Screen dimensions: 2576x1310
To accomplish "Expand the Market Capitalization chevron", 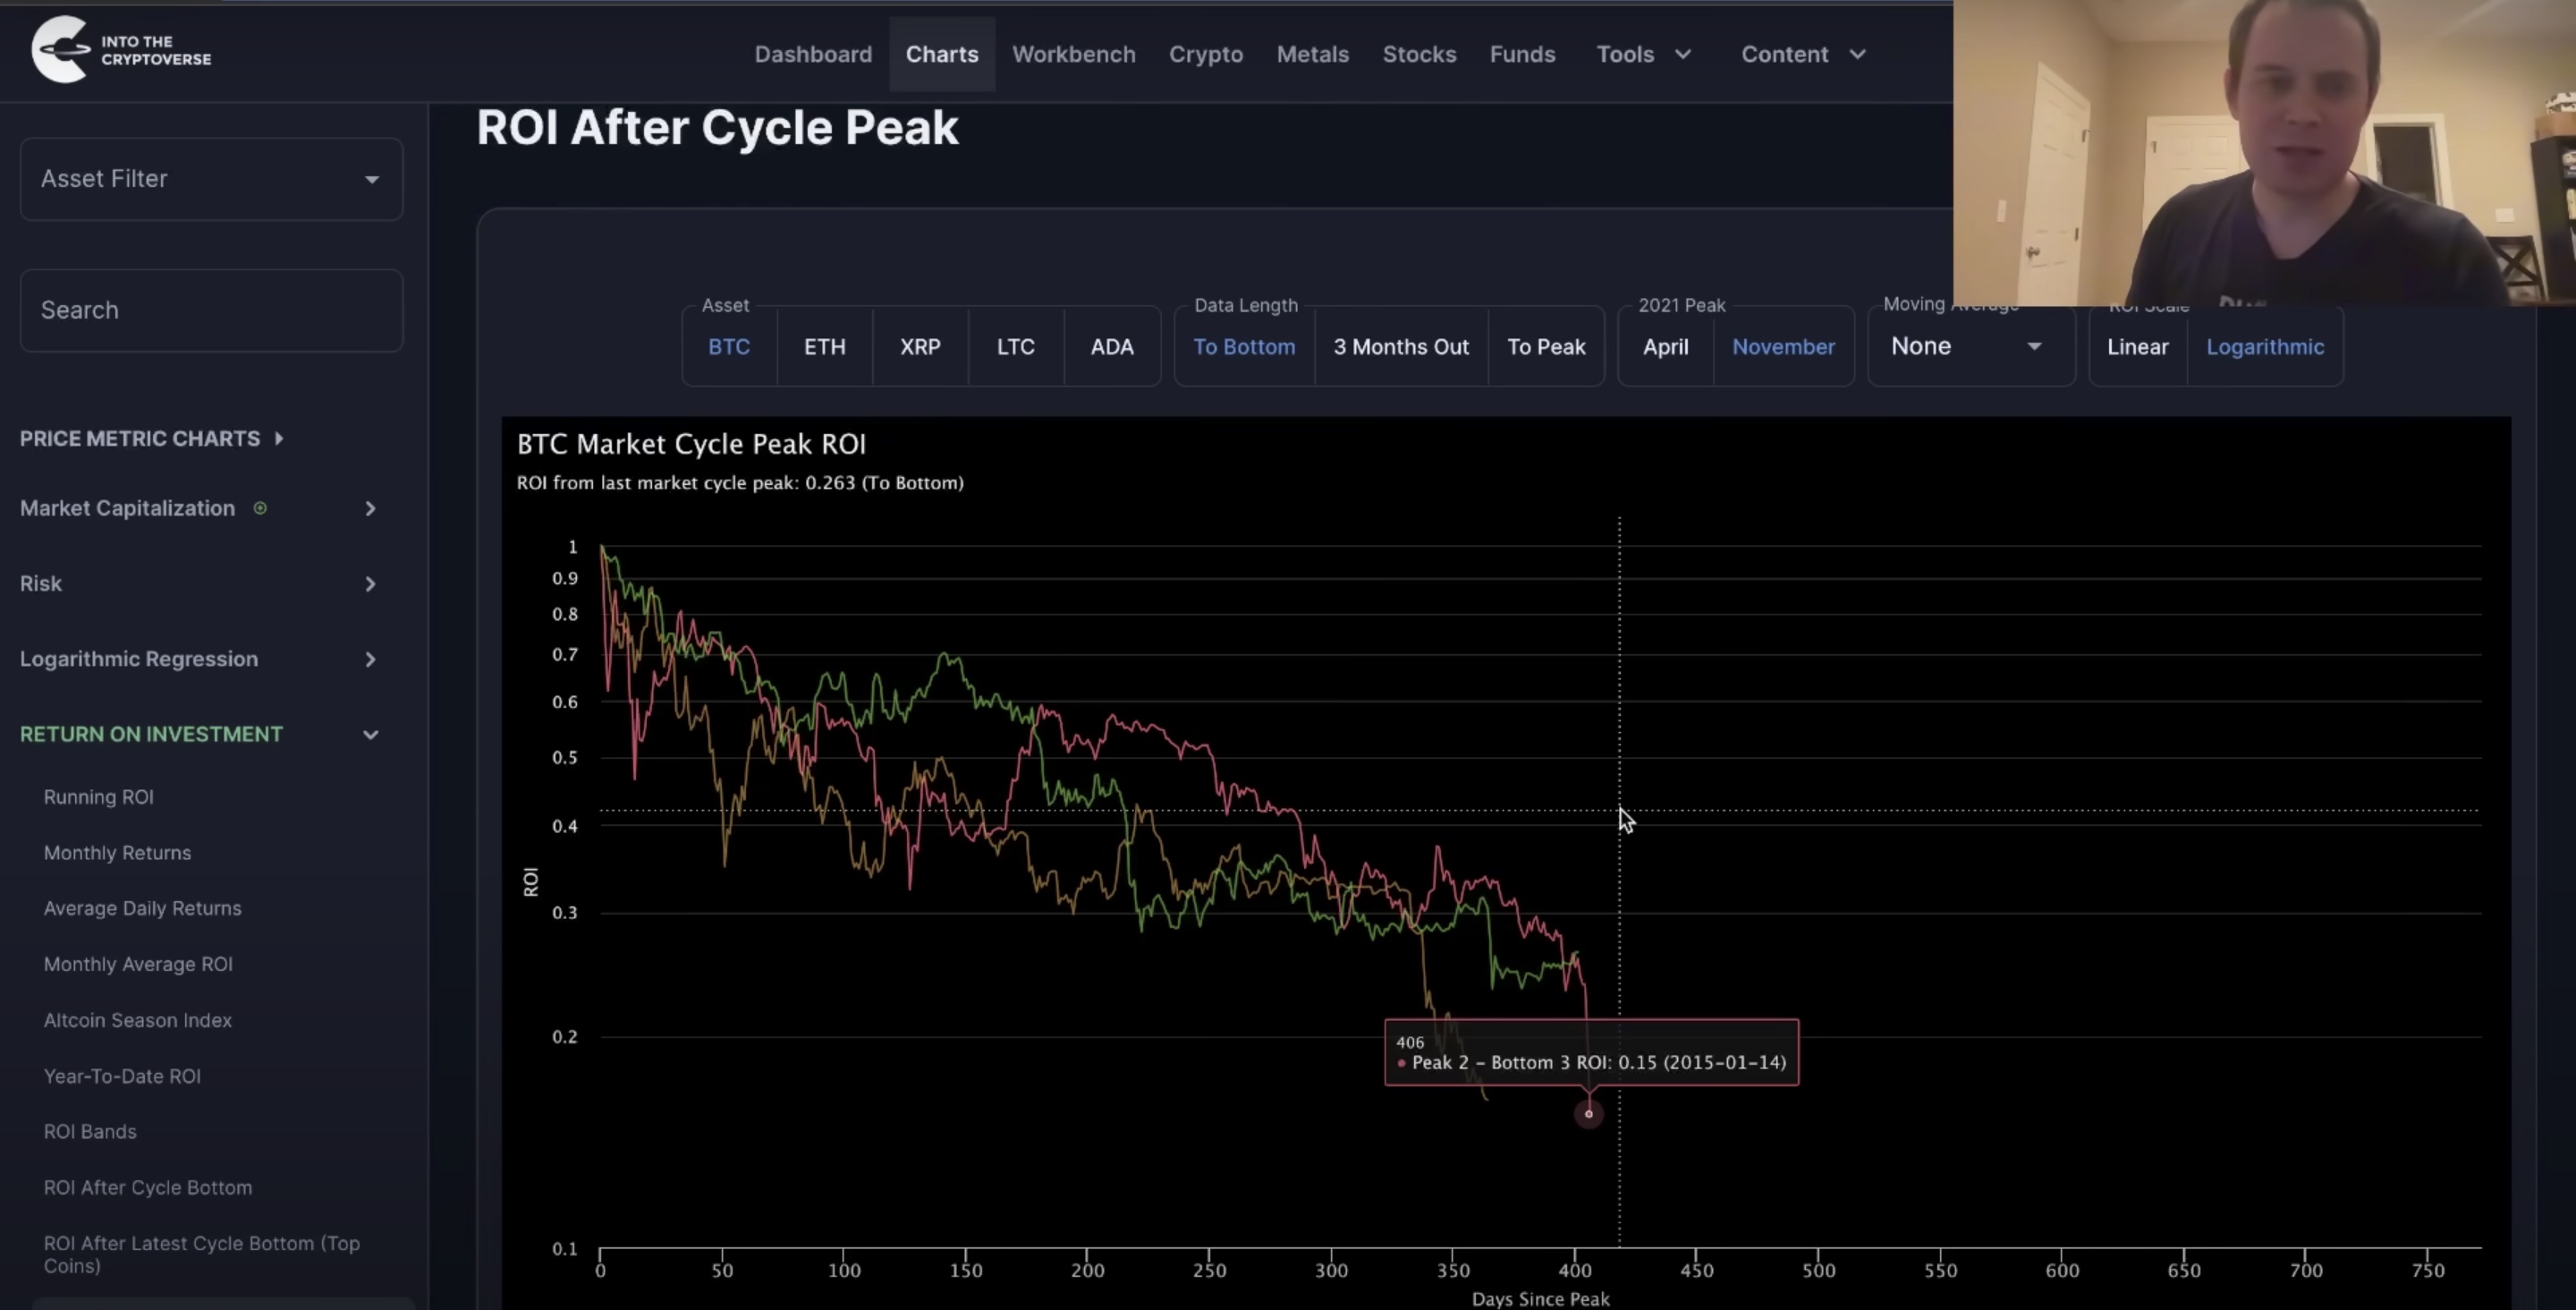I will pyautogui.click(x=370, y=508).
